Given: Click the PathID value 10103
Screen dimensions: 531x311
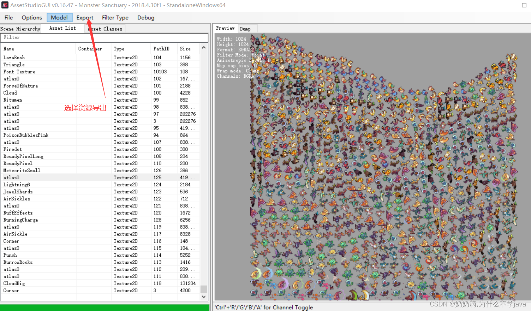Looking at the screenshot, I should (160, 72).
